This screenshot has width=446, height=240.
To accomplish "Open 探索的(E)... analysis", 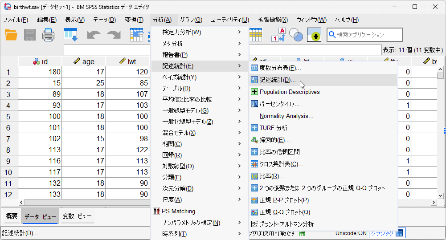I will [323, 140].
